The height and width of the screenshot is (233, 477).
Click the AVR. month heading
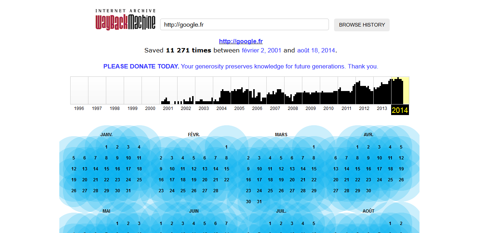[x=369, y=135]
